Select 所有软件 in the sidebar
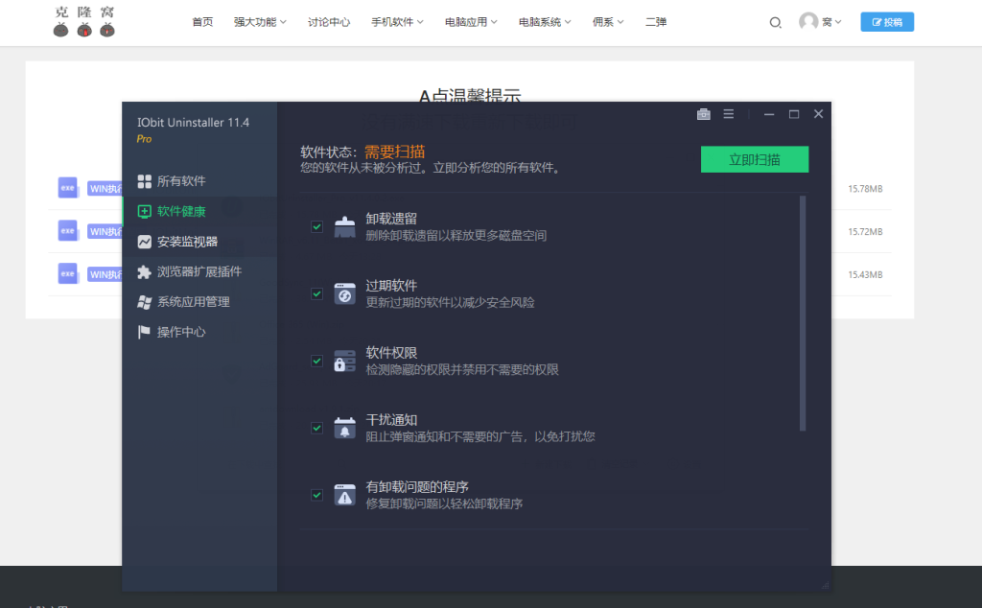 pos(199,181)
